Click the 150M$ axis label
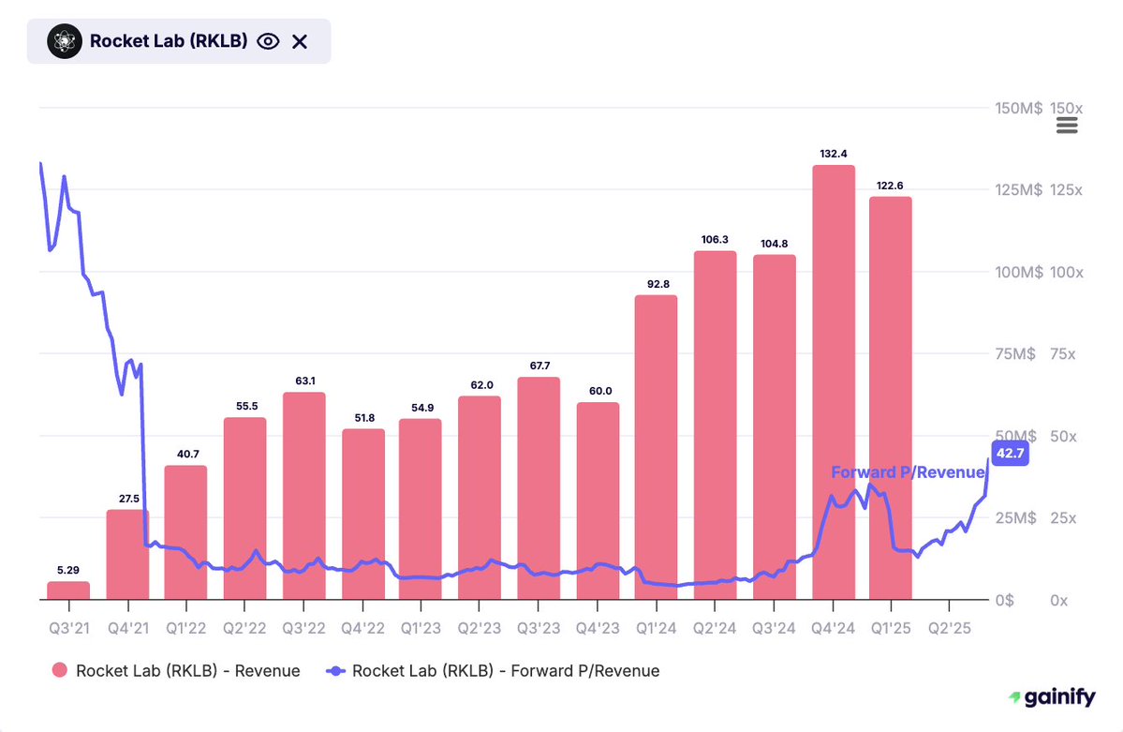The image size is (1123, 732). 1018,109
